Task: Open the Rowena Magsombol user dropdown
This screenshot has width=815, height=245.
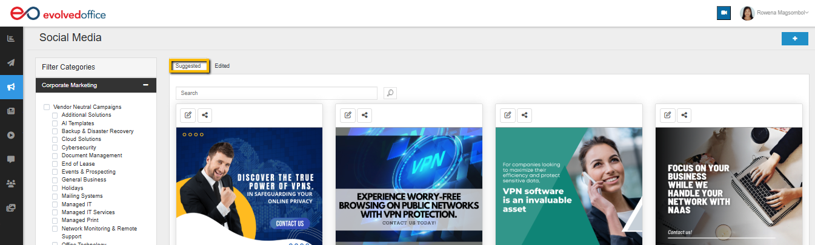Action: 782,13
